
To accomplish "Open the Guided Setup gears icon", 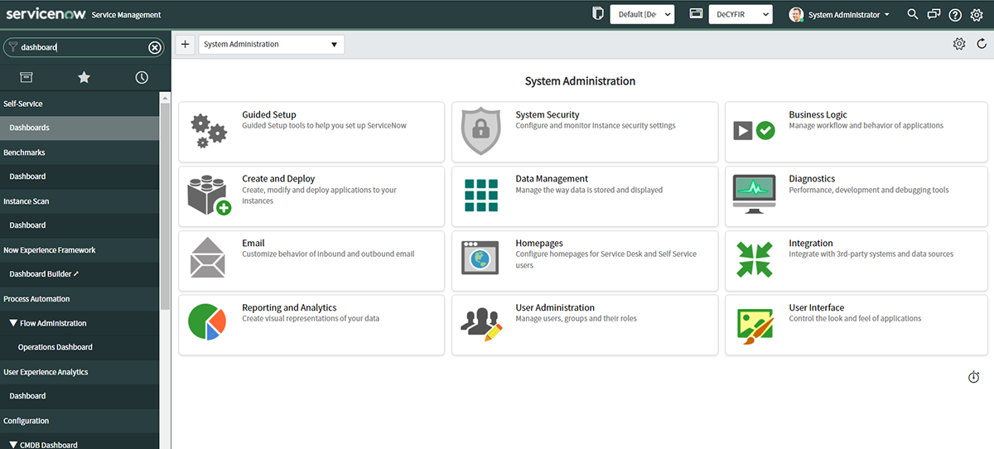I will tap(208, 132).
